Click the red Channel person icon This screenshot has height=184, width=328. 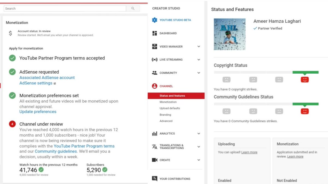click(154, 86)
